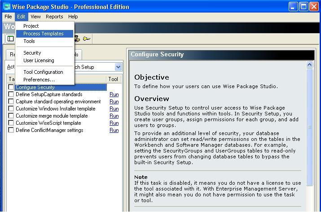Open the File menu
This screenshot has width=321, height=212.
pyautogui.click(x=8, y=17)
